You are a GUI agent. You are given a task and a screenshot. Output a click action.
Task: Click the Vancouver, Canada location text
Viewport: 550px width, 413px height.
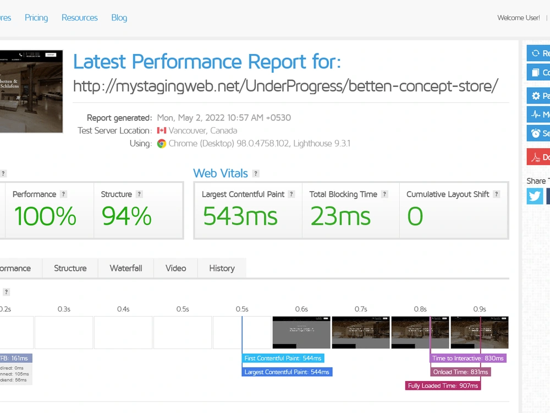[x=203, y=131]
